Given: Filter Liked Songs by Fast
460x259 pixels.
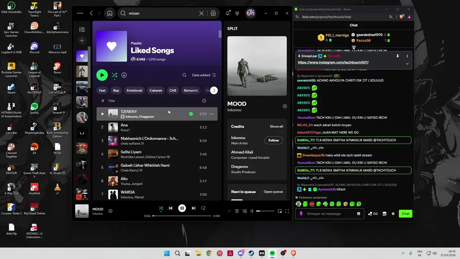Looking at the screenshot, I should click(102, 90).
